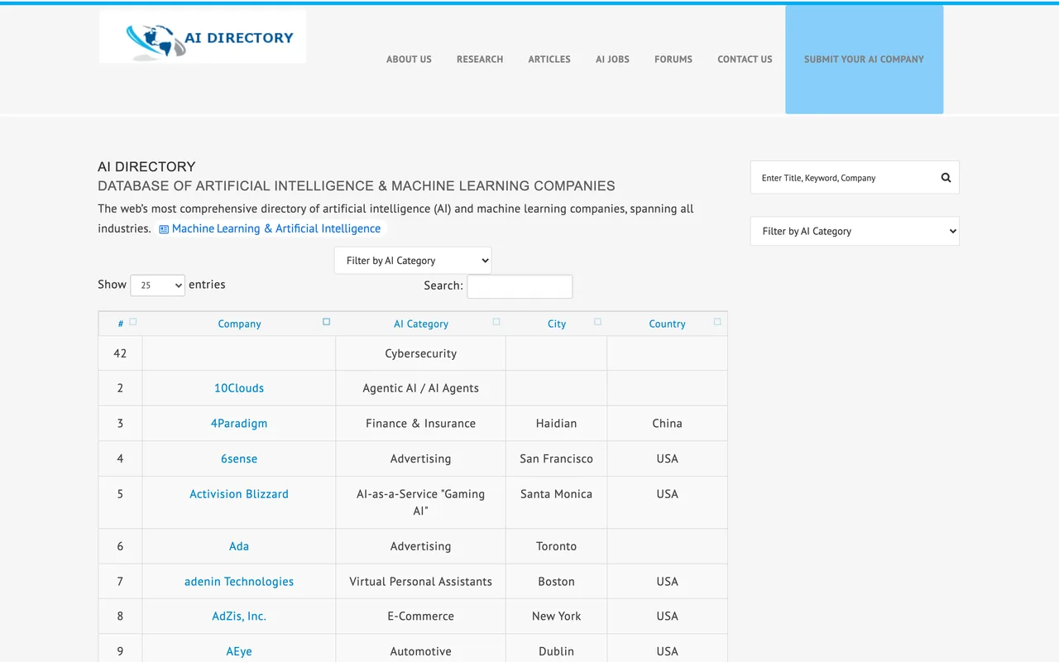Open the About Us menu item
The image size is (1059, 662).
click(409, 60)
